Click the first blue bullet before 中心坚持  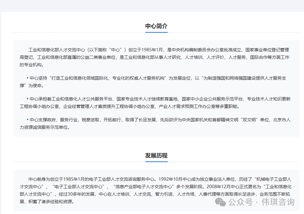(x=28, y=78)
